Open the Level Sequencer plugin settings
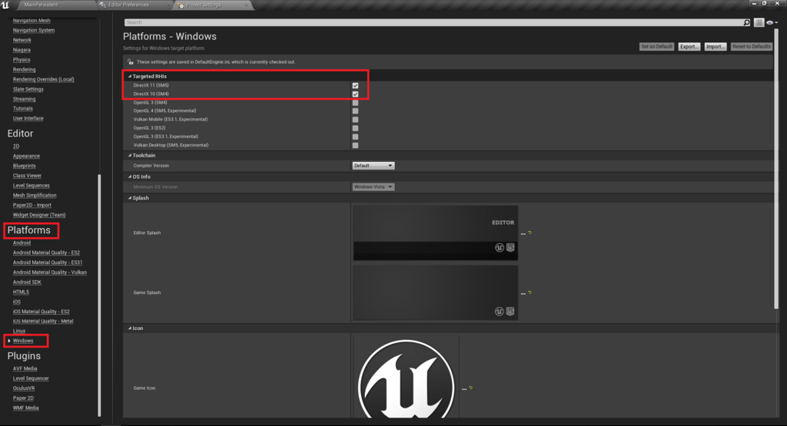The width and height of the screenshot is (787, 426). tap(31, 379)
